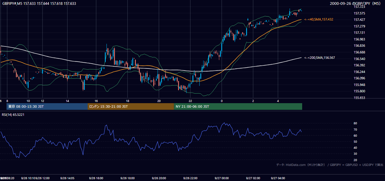385x181 pixels.
Task: Click hour label 0 under the price chart
Action: coord(222,101)
